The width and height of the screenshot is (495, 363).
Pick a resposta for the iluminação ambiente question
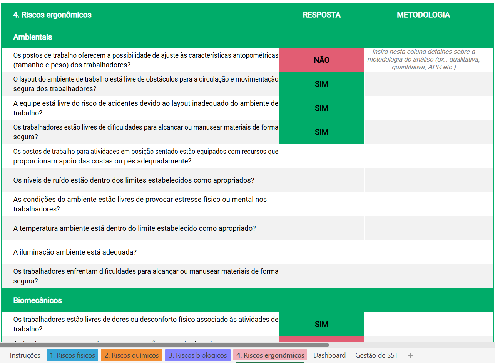[x=321, y=252]
